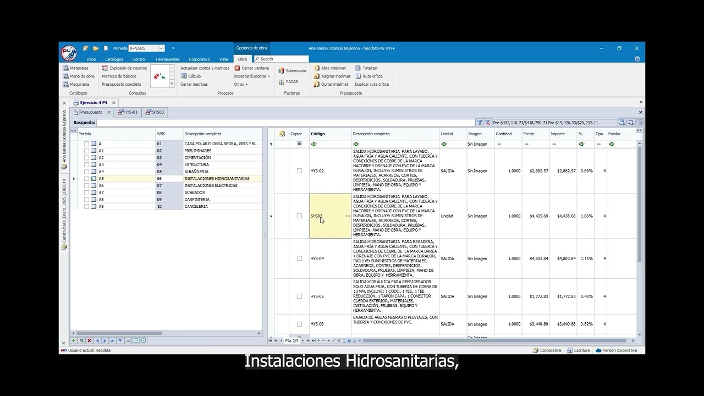
Task: Click the new document quick-access icon
Action: [106, 48]
